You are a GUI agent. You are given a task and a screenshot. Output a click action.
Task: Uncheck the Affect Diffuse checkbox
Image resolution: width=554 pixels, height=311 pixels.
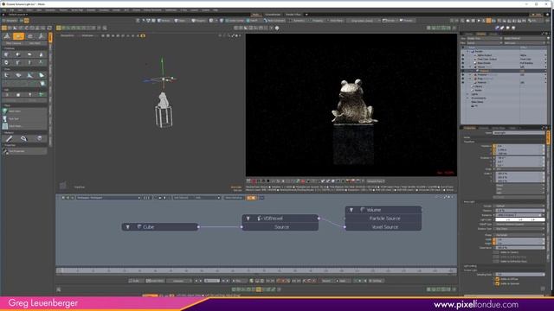click(x=498, y=279)
